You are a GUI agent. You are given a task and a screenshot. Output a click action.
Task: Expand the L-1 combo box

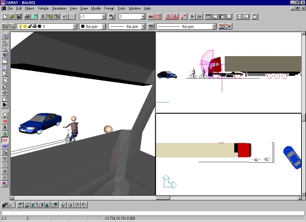tap(104, 17)
